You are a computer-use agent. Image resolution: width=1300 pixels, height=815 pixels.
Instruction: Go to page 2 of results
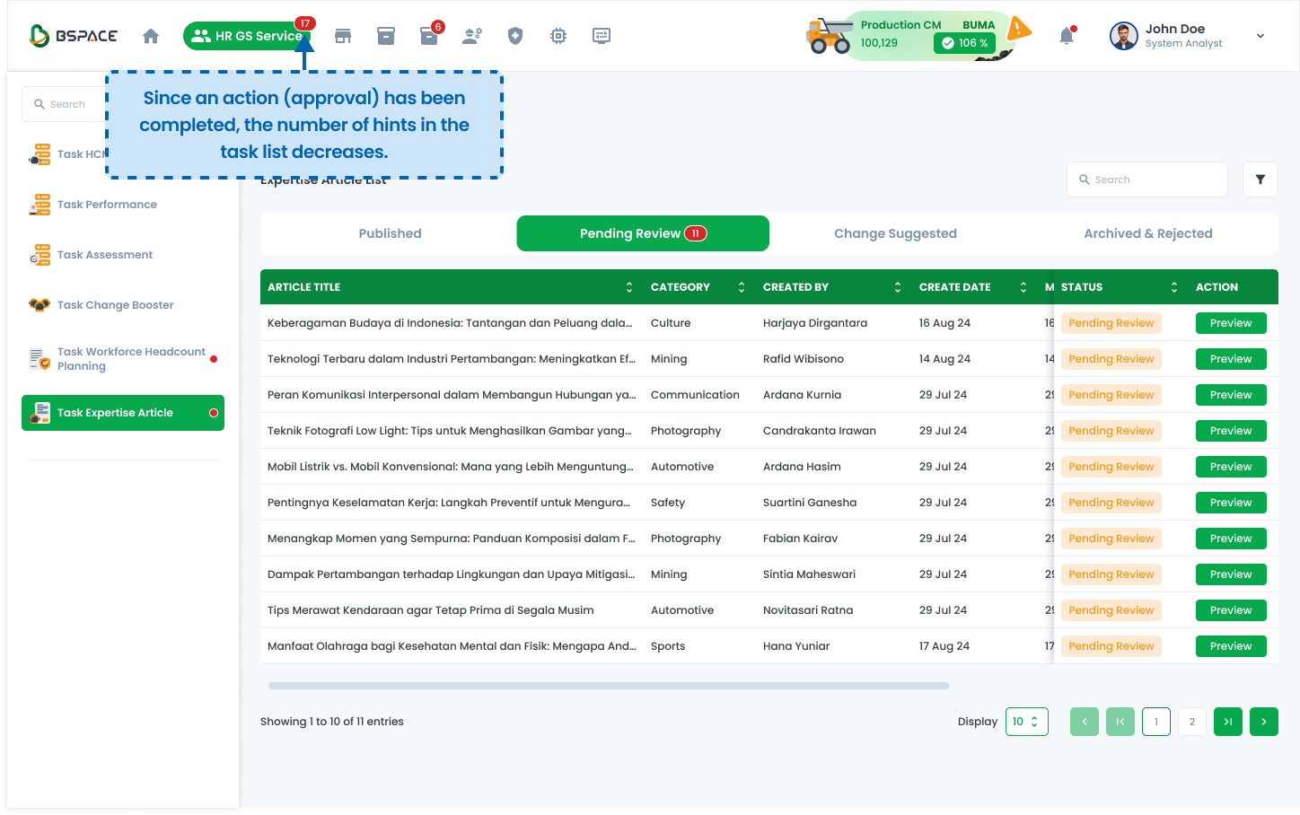tap(1191, 722)
